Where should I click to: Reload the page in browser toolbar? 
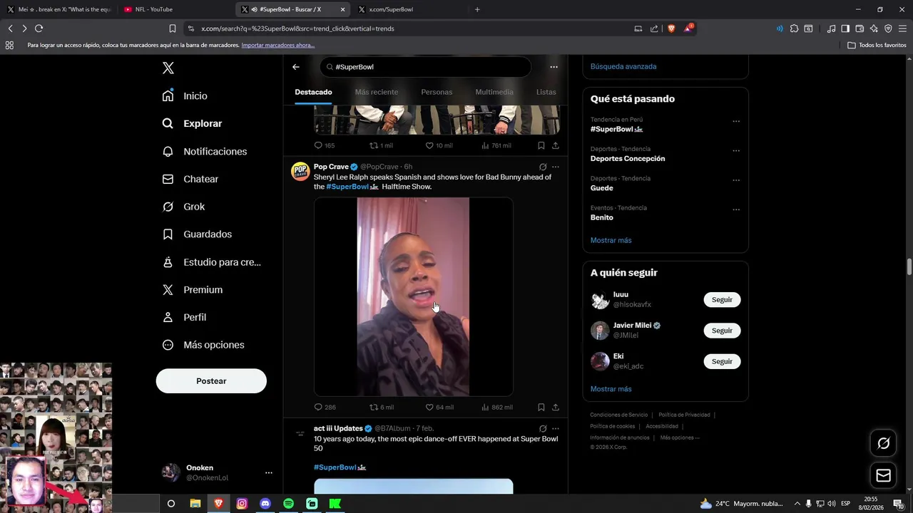[39, 28]
